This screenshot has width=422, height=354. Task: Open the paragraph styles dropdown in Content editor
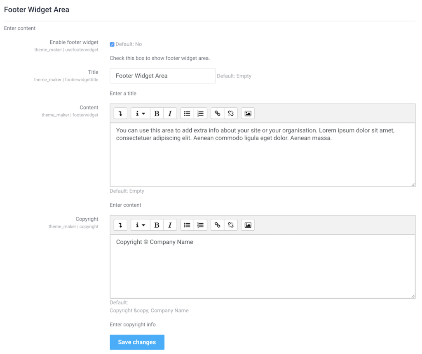pyautogui.click(x=140, y=113)
